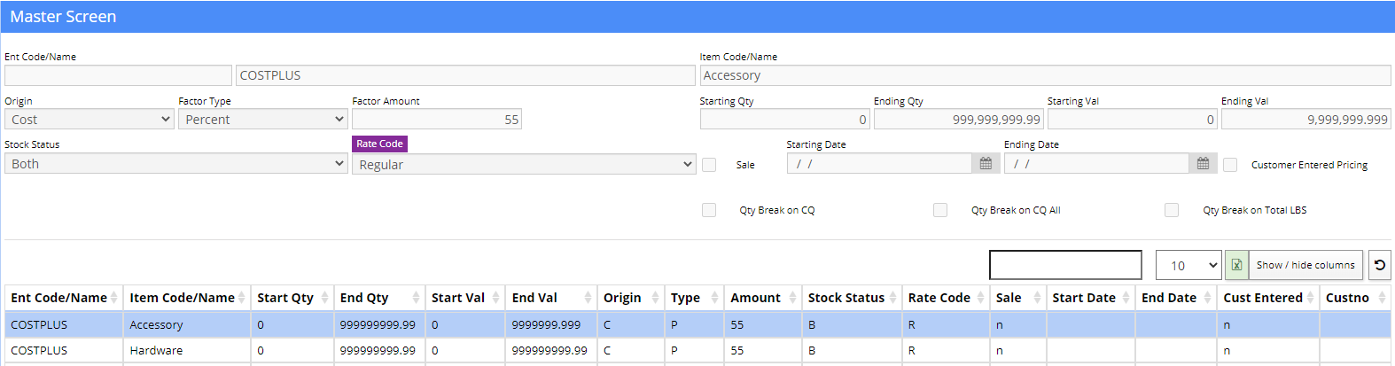1395x366 pixels.
Task: Open the Ending Date calendar picker
Action: pyautogui.click(x=1203, y=164)
